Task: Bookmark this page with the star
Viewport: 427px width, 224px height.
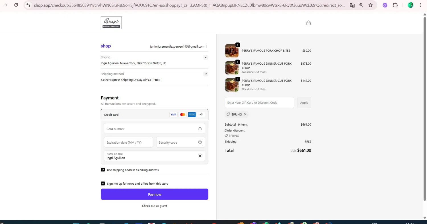Action: tap(370, 5)
